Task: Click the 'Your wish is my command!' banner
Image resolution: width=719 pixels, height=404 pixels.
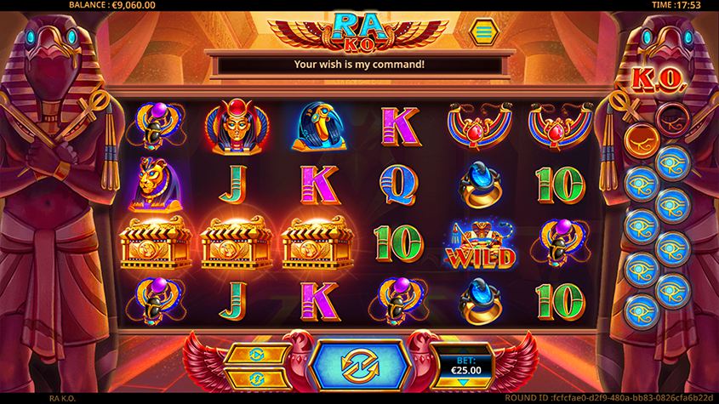Action: (359, 65)
